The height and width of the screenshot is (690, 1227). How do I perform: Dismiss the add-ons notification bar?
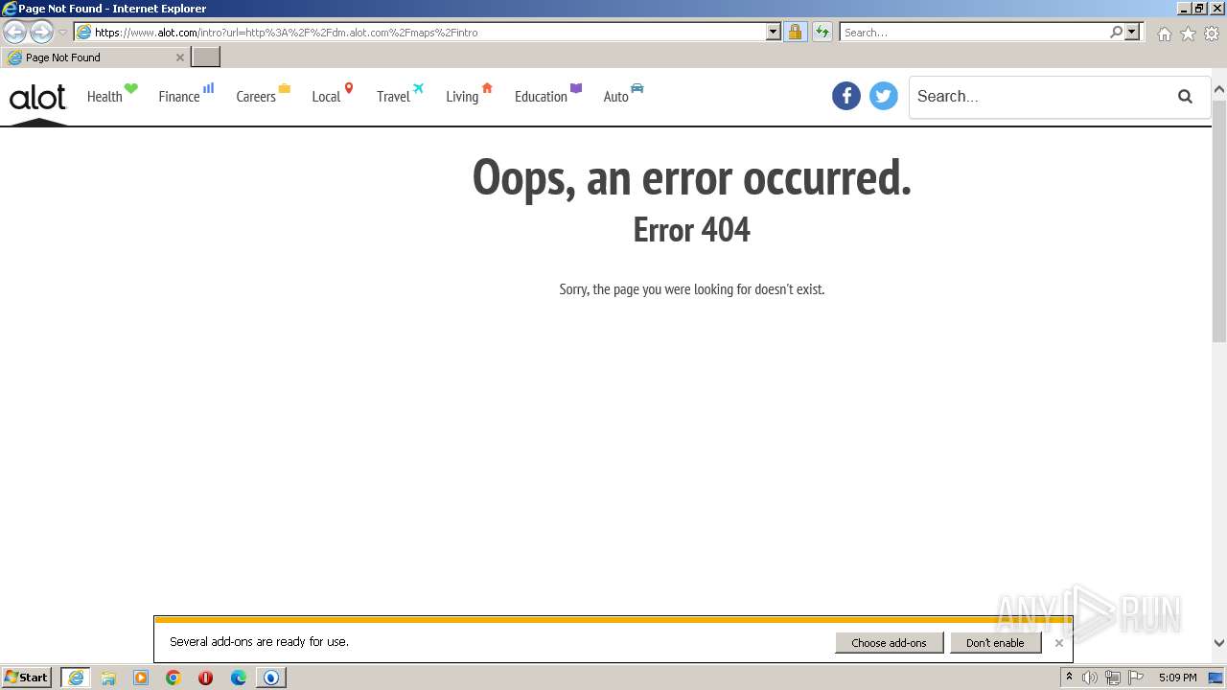coord(1058,643)
